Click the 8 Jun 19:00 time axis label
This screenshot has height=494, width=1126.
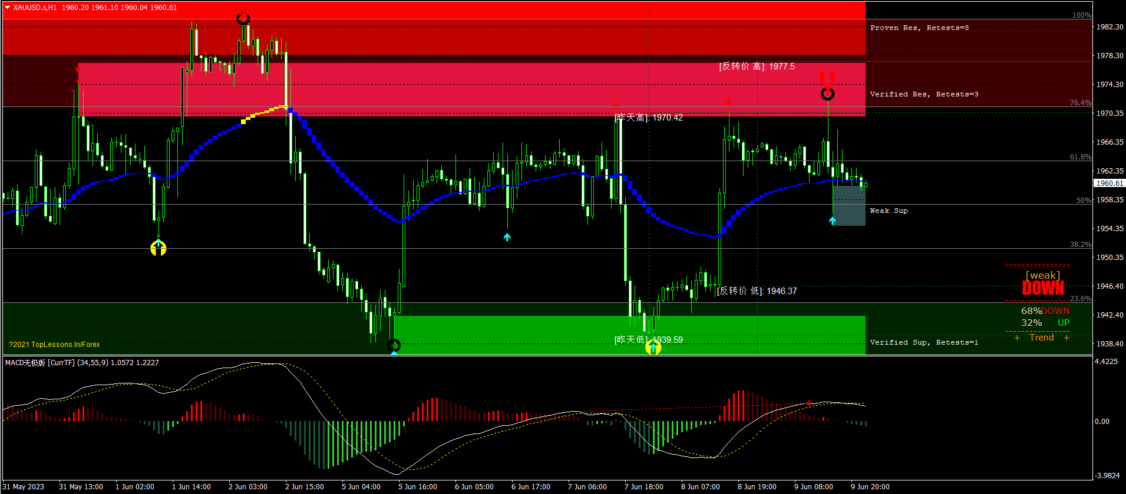757,487
